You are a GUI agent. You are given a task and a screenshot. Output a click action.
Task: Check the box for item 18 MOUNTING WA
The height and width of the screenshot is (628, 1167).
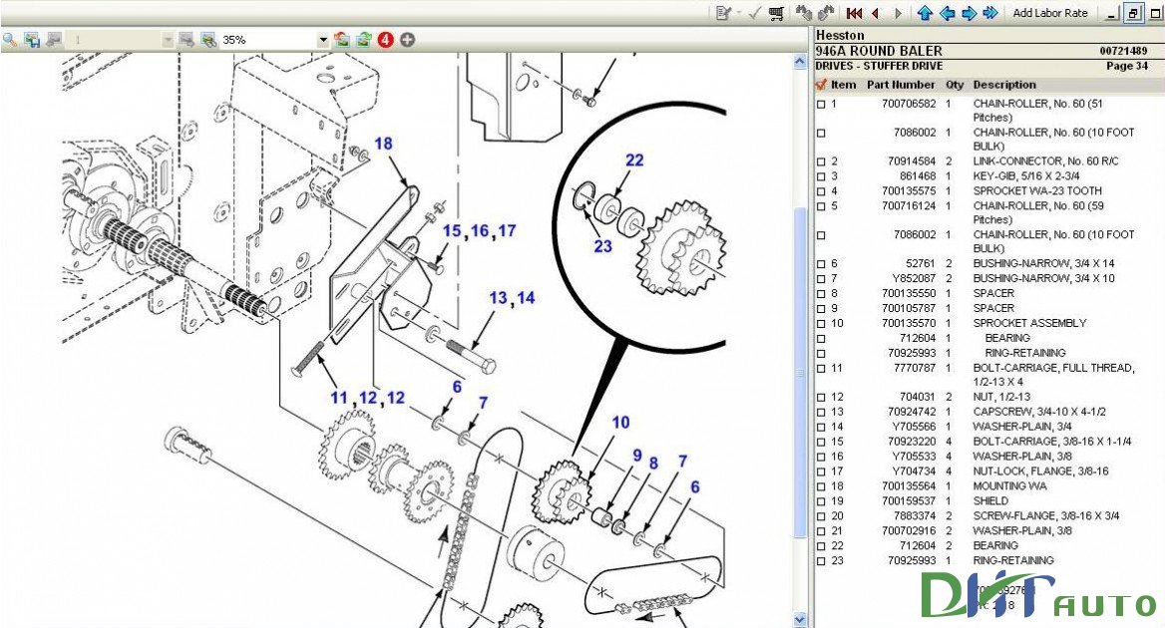pos(821,486)
